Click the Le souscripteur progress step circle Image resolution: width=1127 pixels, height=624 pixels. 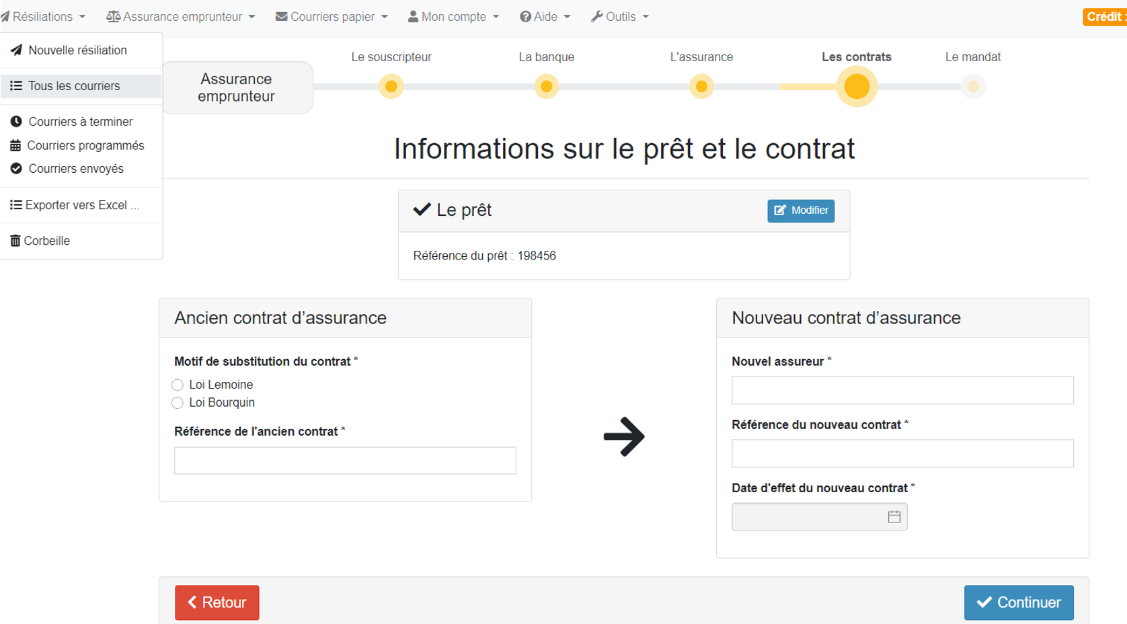[391, 87]
